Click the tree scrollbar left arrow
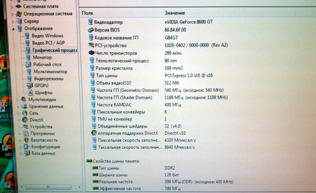 click(22, 187)
